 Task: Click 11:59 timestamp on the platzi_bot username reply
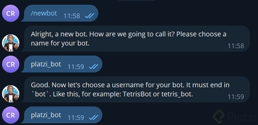click(x=76, y=118)
